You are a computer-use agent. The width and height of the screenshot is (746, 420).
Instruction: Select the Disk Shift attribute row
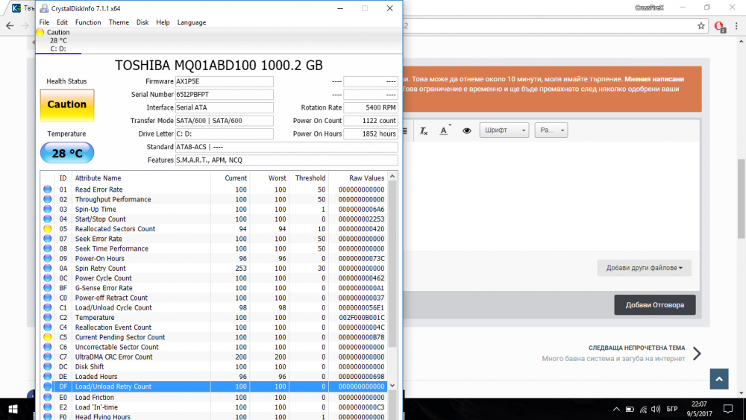click(x=215, y=367)
